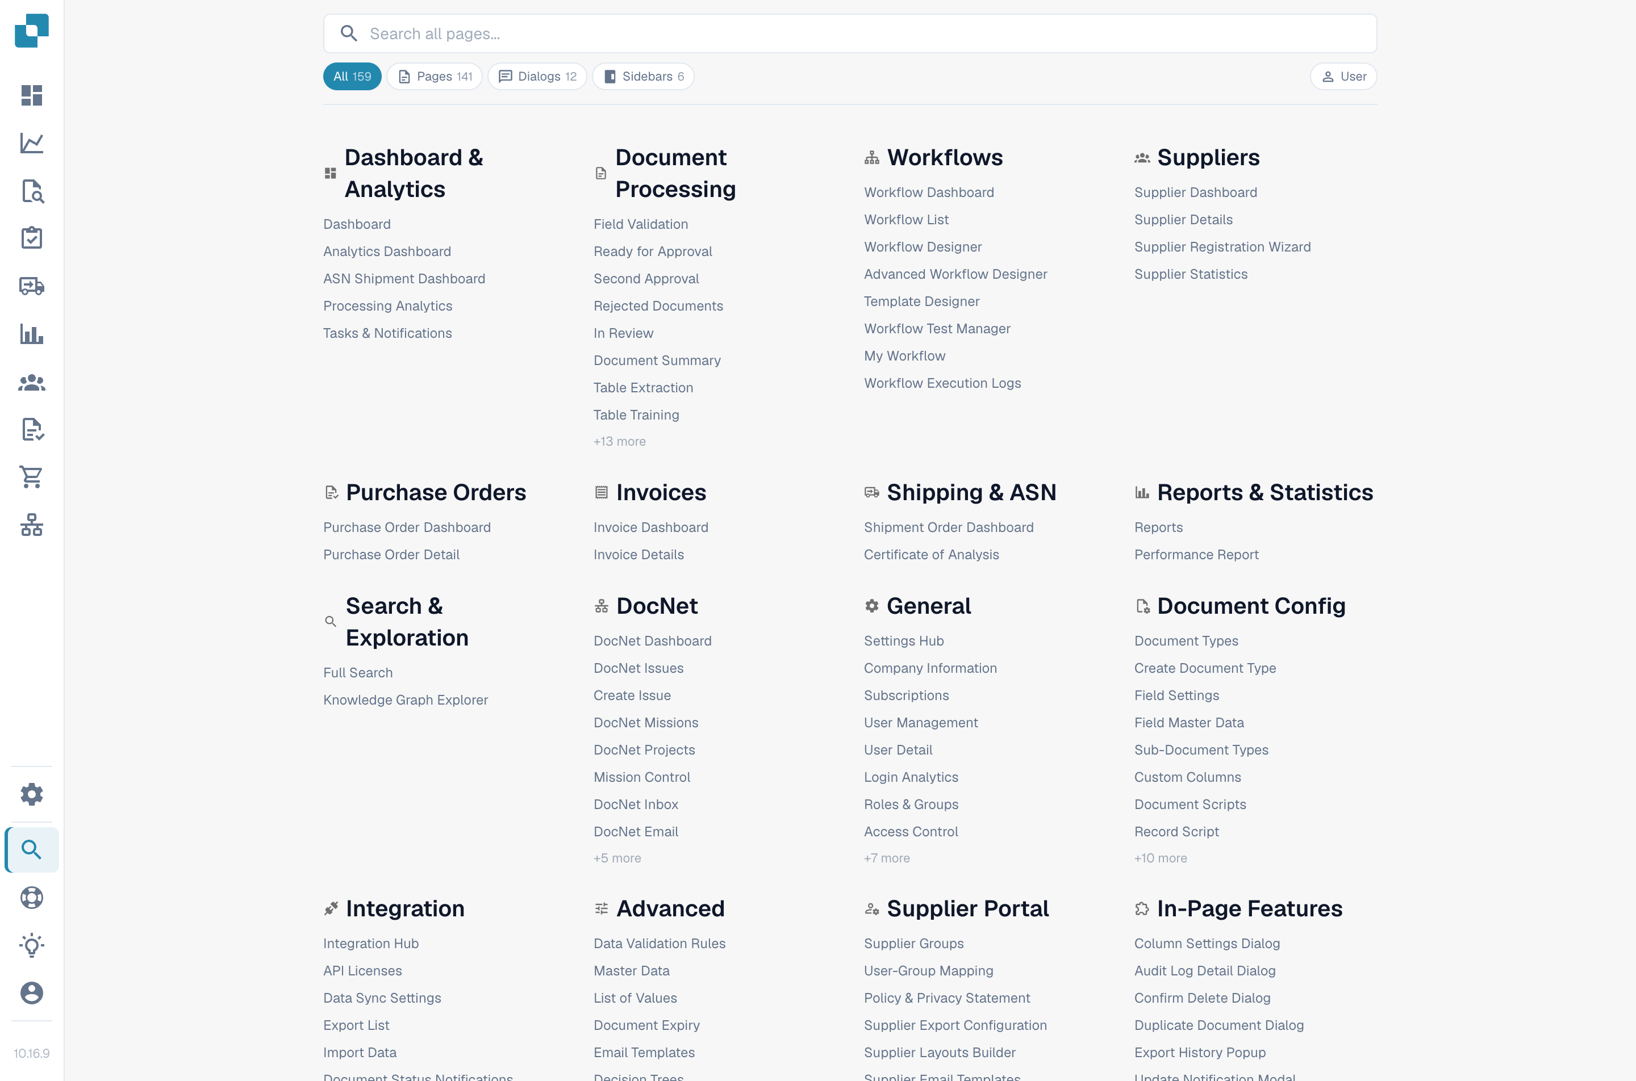Viewport: 1636px width, 1081px height.
Task: Open Mission Control link
Action: pos(641,777)
